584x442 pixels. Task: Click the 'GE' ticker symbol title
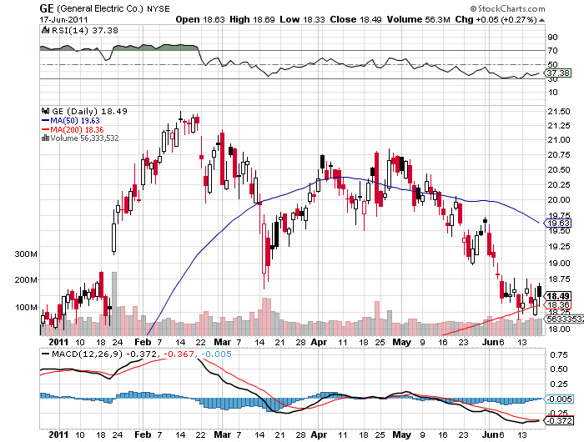pos(47,8)
